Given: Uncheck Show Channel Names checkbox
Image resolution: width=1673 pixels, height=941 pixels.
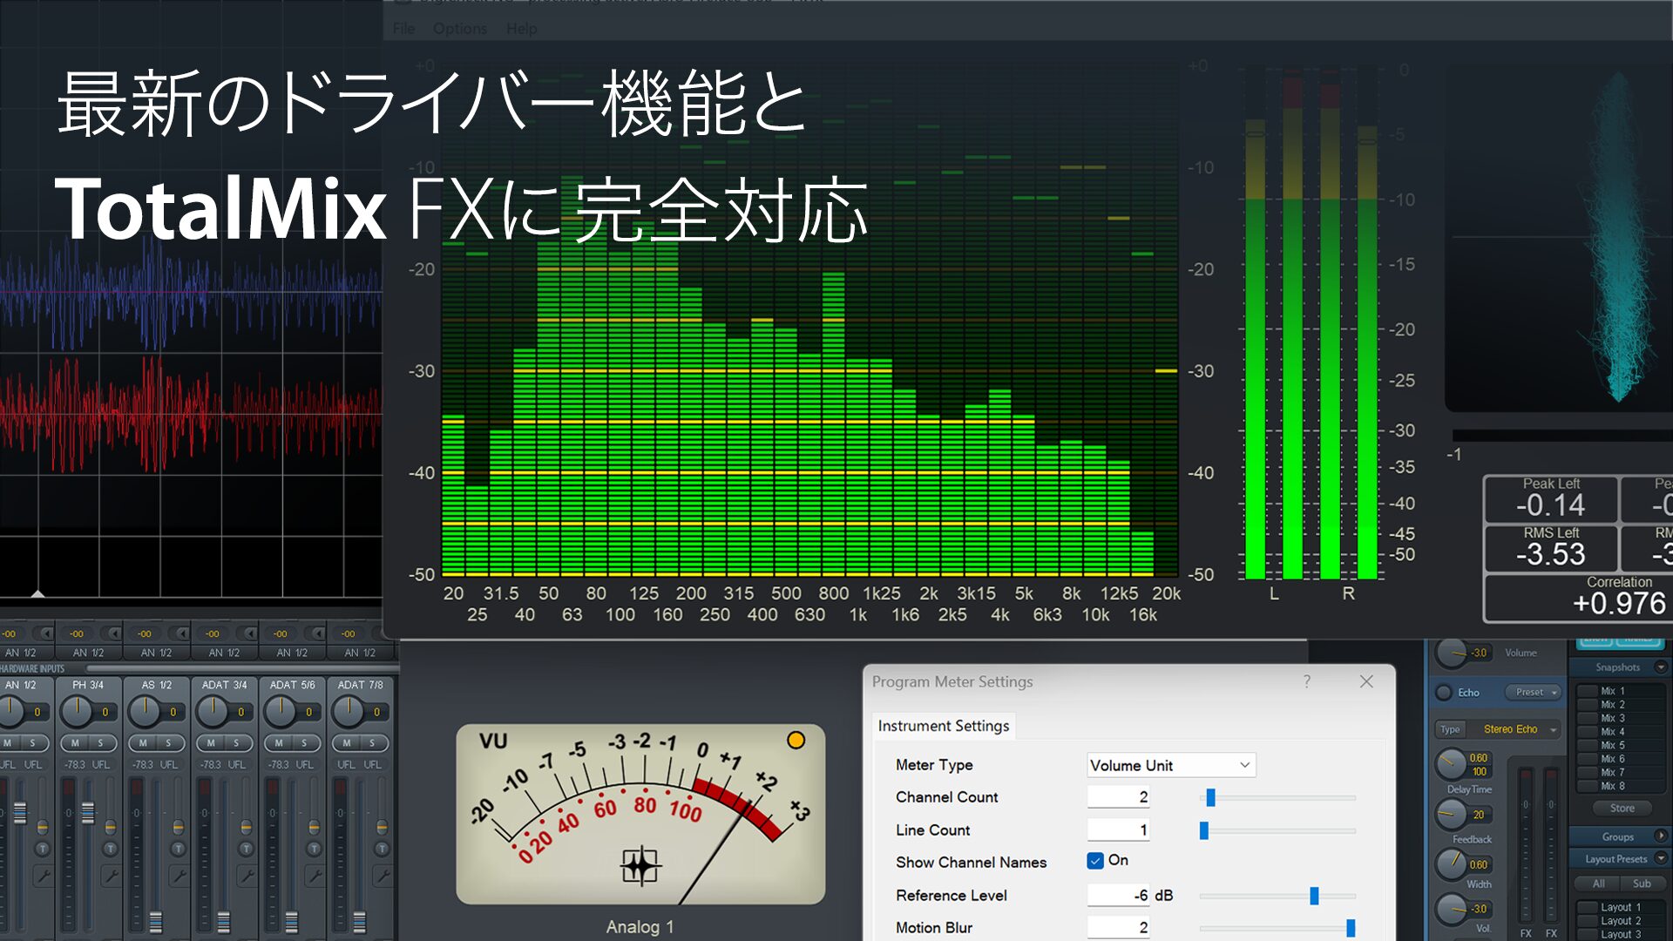Looking at the screenshot, I should coord(1095,861).
